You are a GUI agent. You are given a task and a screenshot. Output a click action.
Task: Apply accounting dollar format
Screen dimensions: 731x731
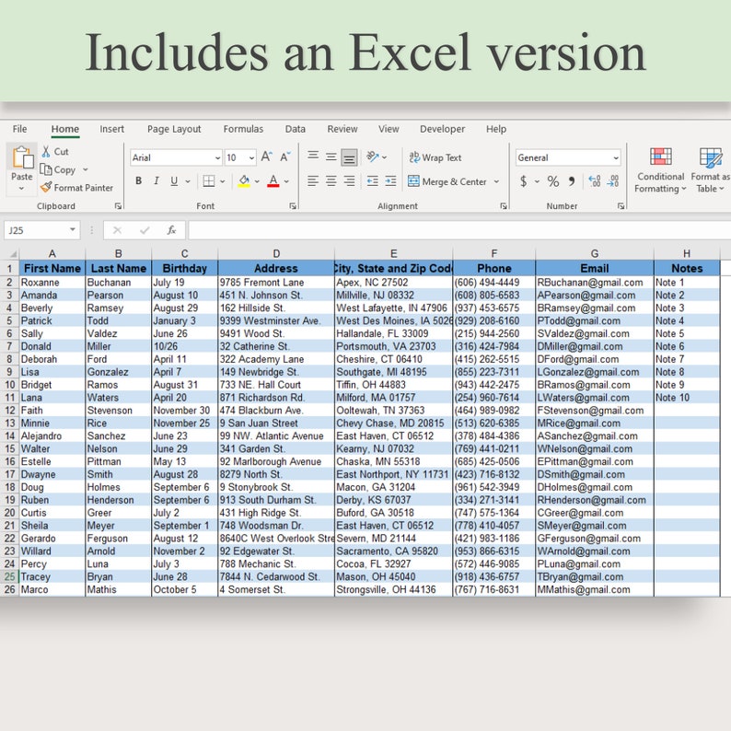[524, 180]
